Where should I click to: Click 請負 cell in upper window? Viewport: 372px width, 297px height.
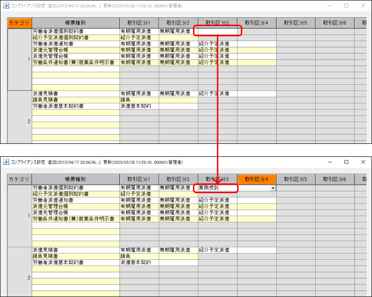coord(139,100)
